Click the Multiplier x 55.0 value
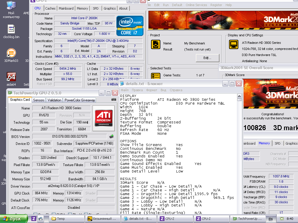The image size is (298, 223). pyautogui.click(x=68, y=74)
